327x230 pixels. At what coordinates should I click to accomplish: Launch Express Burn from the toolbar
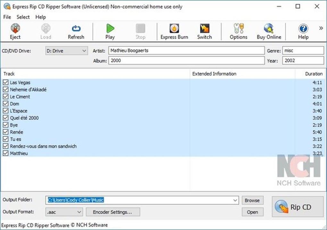tap(174, 28)
